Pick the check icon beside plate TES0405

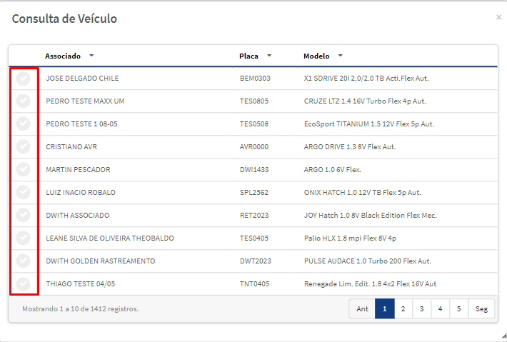[24, 238]
